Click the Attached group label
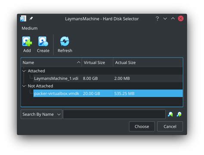The image size is (204, 155). (36, 71)
